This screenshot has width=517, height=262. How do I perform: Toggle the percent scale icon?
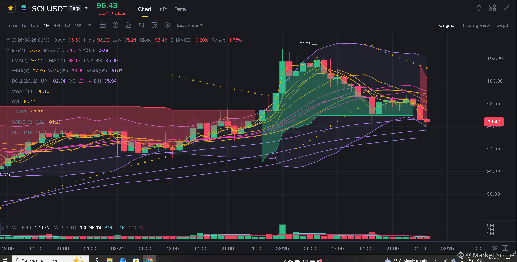[x=495, y=248]
